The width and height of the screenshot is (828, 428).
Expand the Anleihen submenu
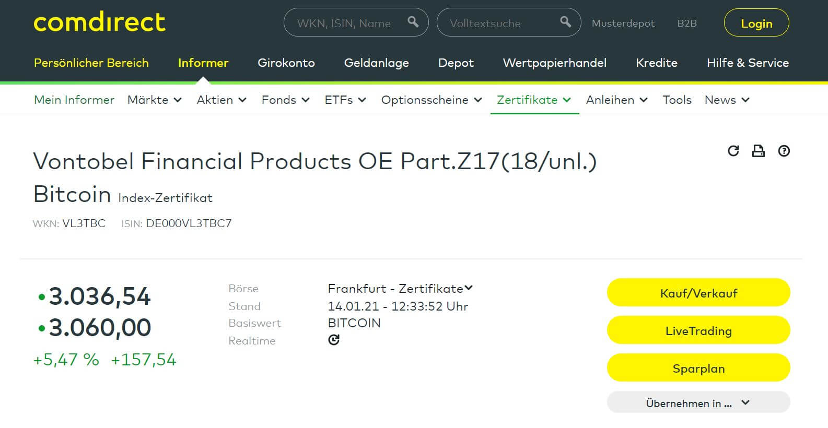point(617,100)
